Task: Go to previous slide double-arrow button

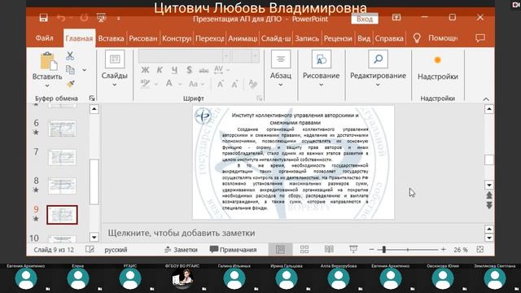Action: (489, 195)
